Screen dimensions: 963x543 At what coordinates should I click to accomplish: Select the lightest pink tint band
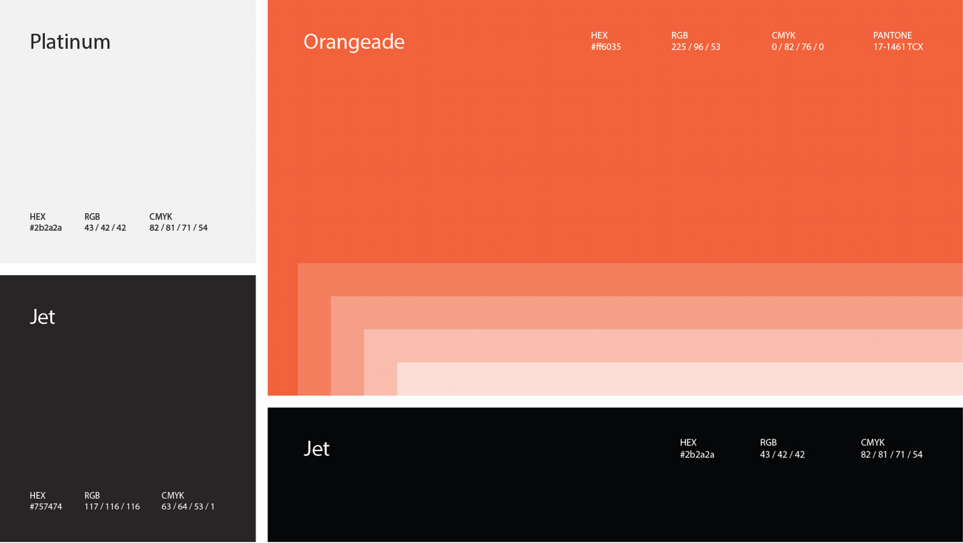[673, 378]
